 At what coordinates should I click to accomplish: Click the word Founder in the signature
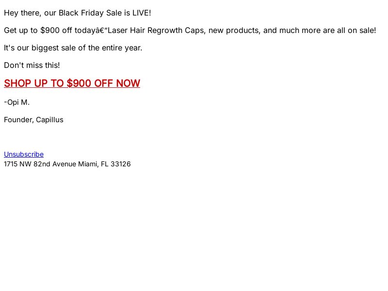coord(19,120)
